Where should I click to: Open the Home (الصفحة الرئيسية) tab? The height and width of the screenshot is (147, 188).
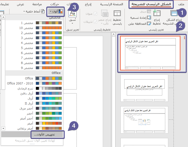pos(111,4)
